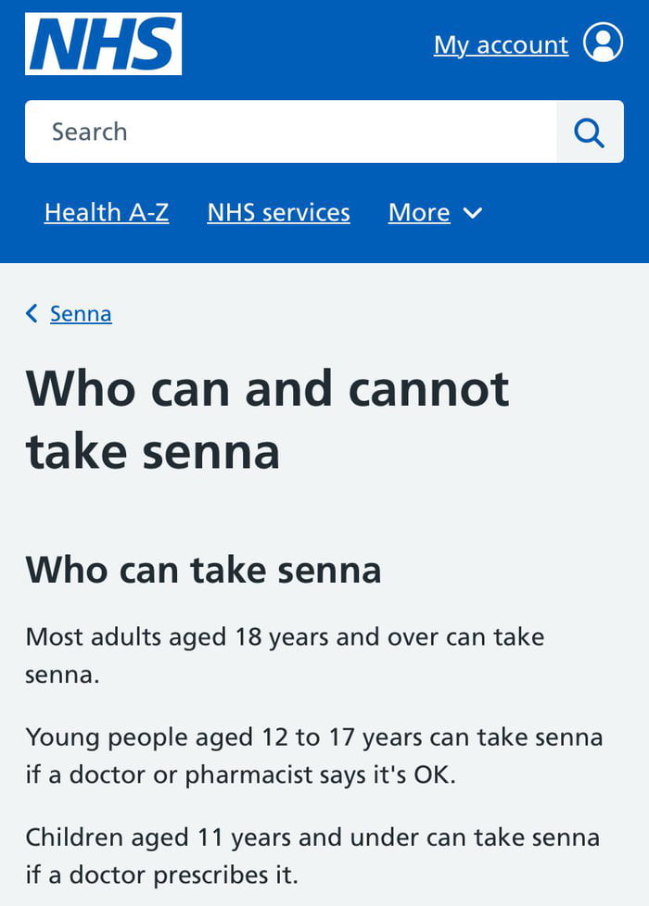Click the Search input field
This screenshot has width=649, height=906.
tap(278, 132)
